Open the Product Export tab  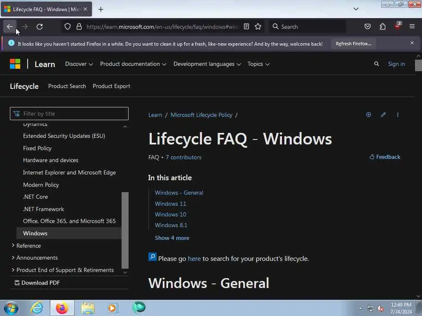click(x=111, y=86)
